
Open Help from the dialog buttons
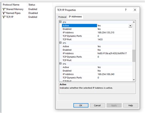coord(131,105)
